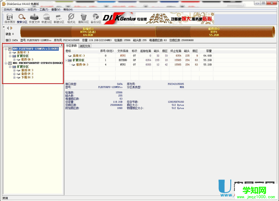Open the 工具(T) menu
279x201 pixels.
44,9
